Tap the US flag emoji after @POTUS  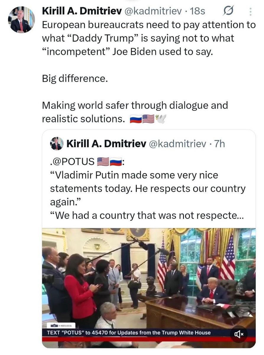[103, 162]
